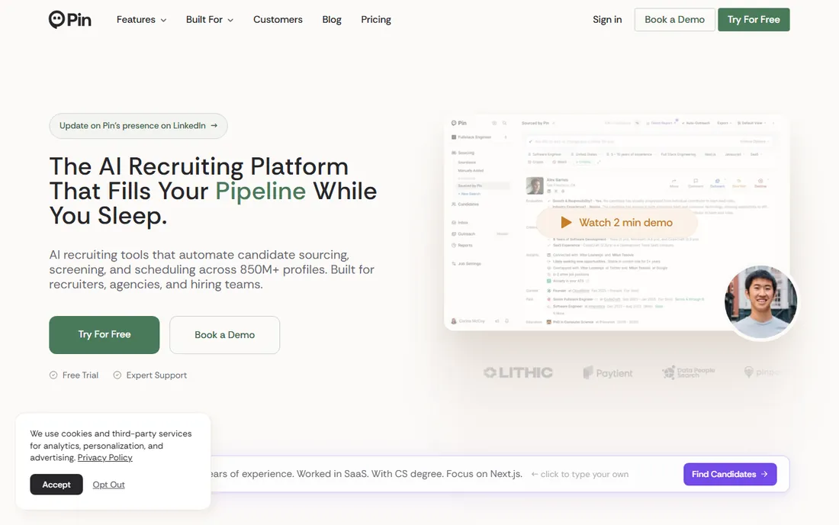Image resolution: width=839 pixels, height=525 pixels.
Task: Click the Find Candidates button
Action: tap(730, 474)
